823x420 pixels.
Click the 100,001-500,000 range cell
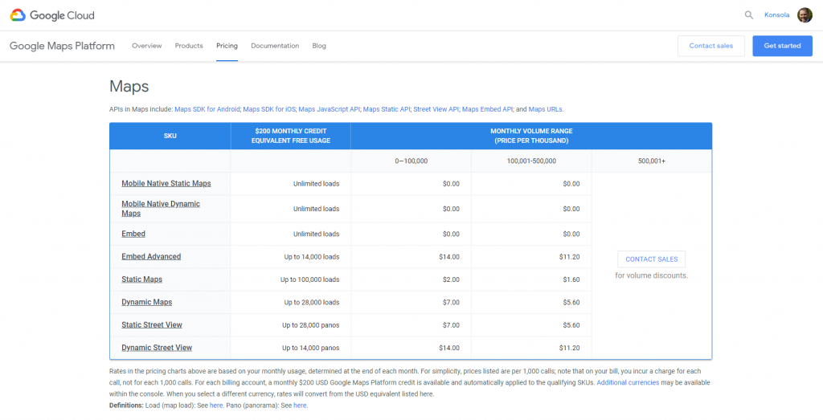click(x=532, y=161)
